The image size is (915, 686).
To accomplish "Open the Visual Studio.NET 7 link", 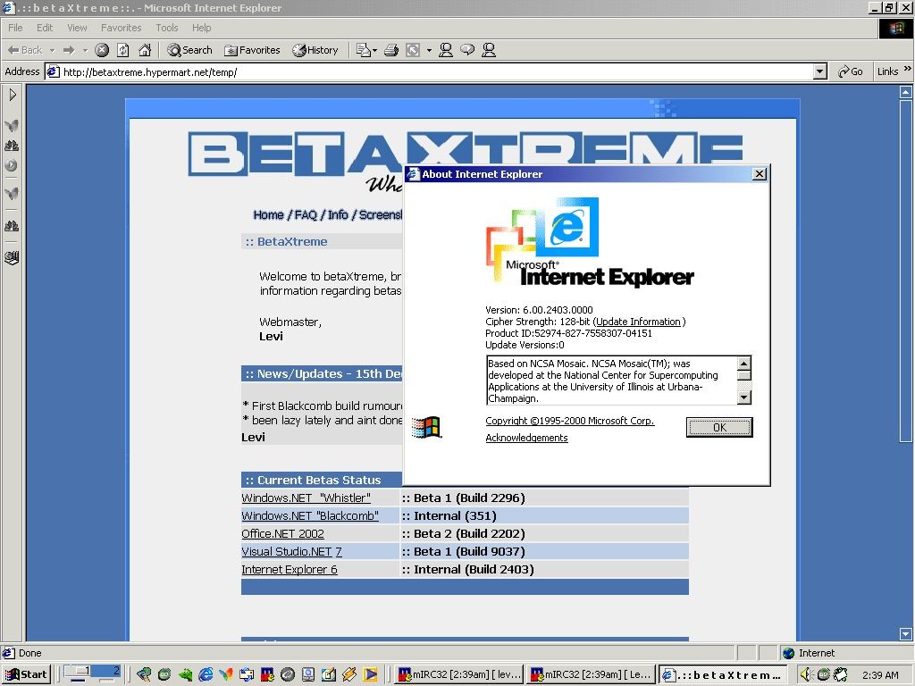I will click(291, 551).
